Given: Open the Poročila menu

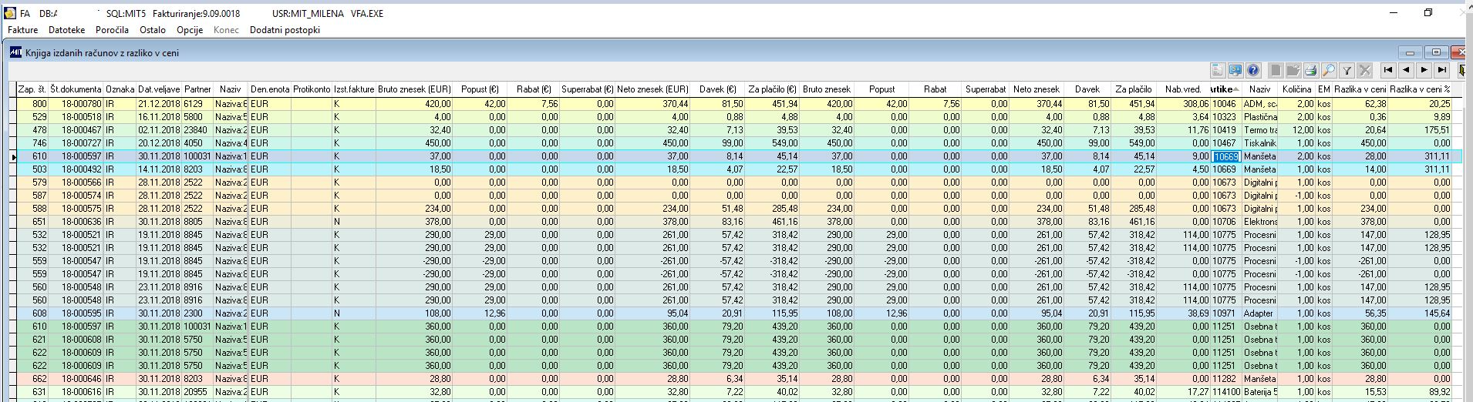Looking at the screenshot, I should [x=112, y=30].
